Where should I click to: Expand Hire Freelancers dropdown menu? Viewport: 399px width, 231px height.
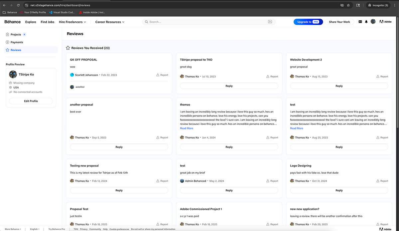pos(72,22)
